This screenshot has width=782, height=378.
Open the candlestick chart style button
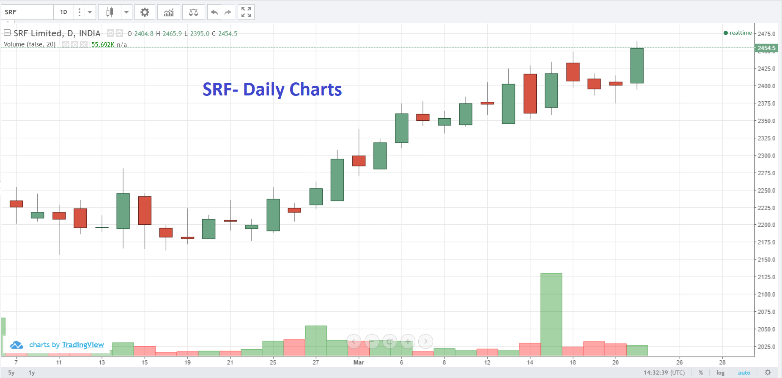[110, 12]
